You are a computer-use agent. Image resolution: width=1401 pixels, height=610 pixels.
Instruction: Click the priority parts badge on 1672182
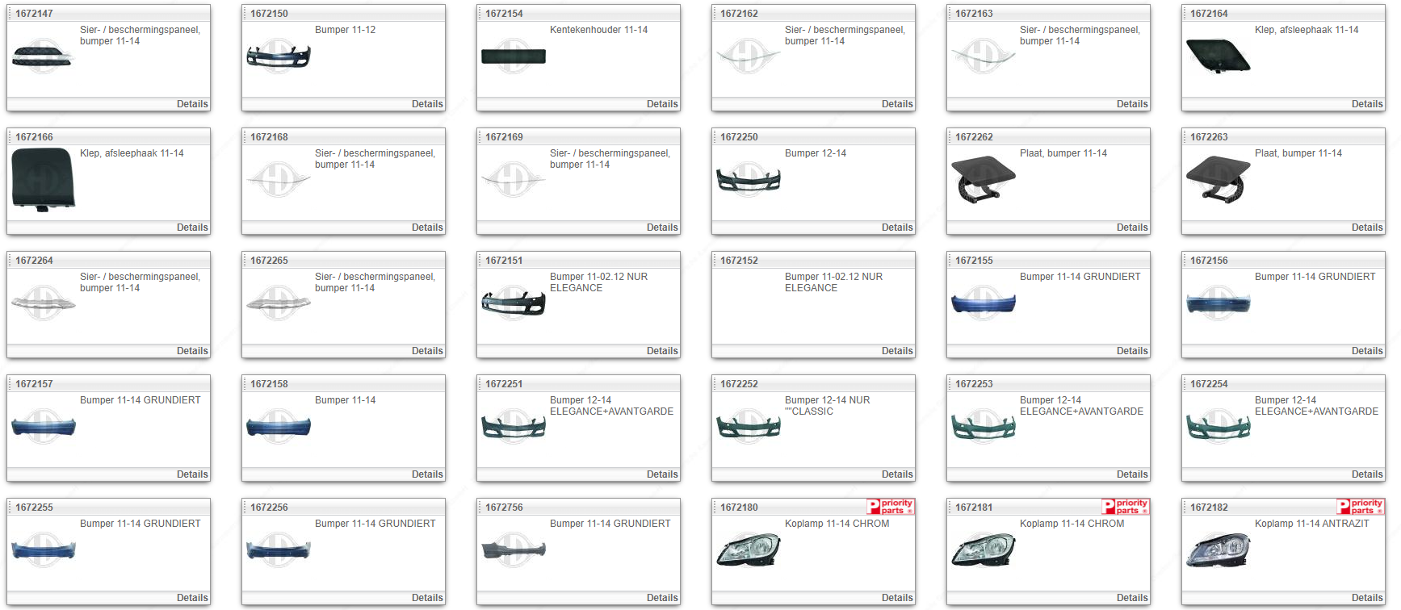(x=1360, y=507)
